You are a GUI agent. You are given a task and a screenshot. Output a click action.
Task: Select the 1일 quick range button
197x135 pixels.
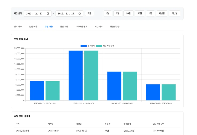(x=107, y=13)
